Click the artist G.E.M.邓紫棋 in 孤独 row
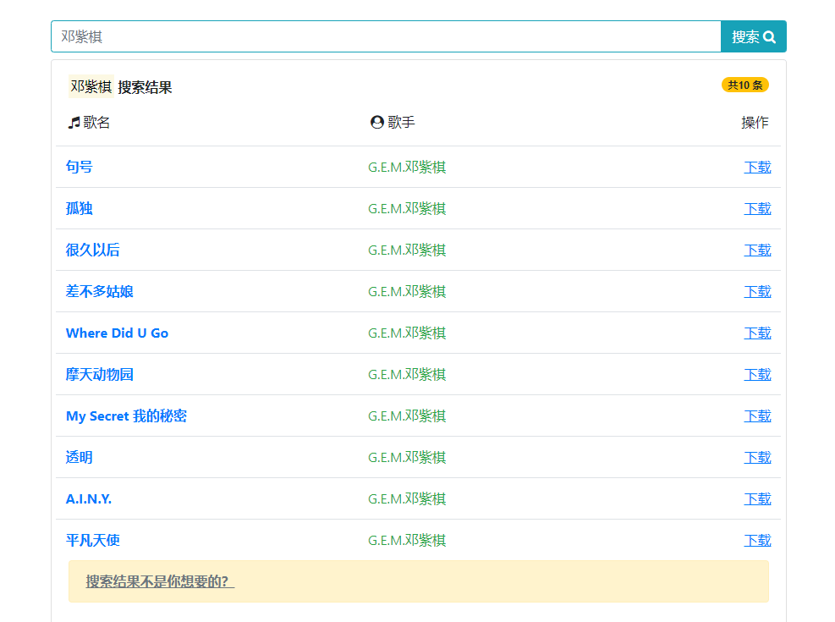Viewport: 835px width, 622px height. pyautogui.click(x=407, y=208)
